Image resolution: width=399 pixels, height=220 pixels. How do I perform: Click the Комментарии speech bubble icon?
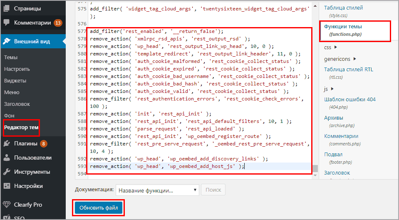[x=7, y=22]
